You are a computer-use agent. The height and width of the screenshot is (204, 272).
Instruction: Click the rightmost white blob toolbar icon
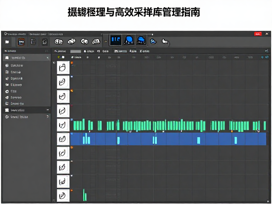165,41
